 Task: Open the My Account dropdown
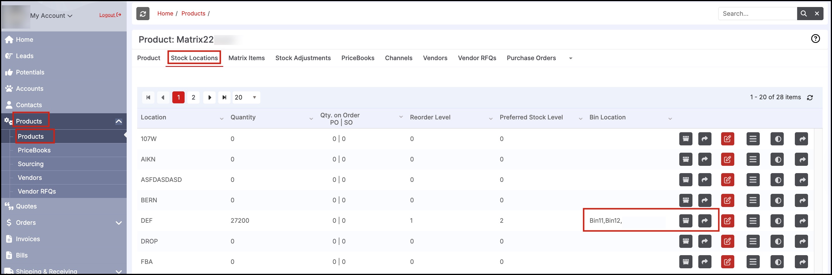(51, 15)
